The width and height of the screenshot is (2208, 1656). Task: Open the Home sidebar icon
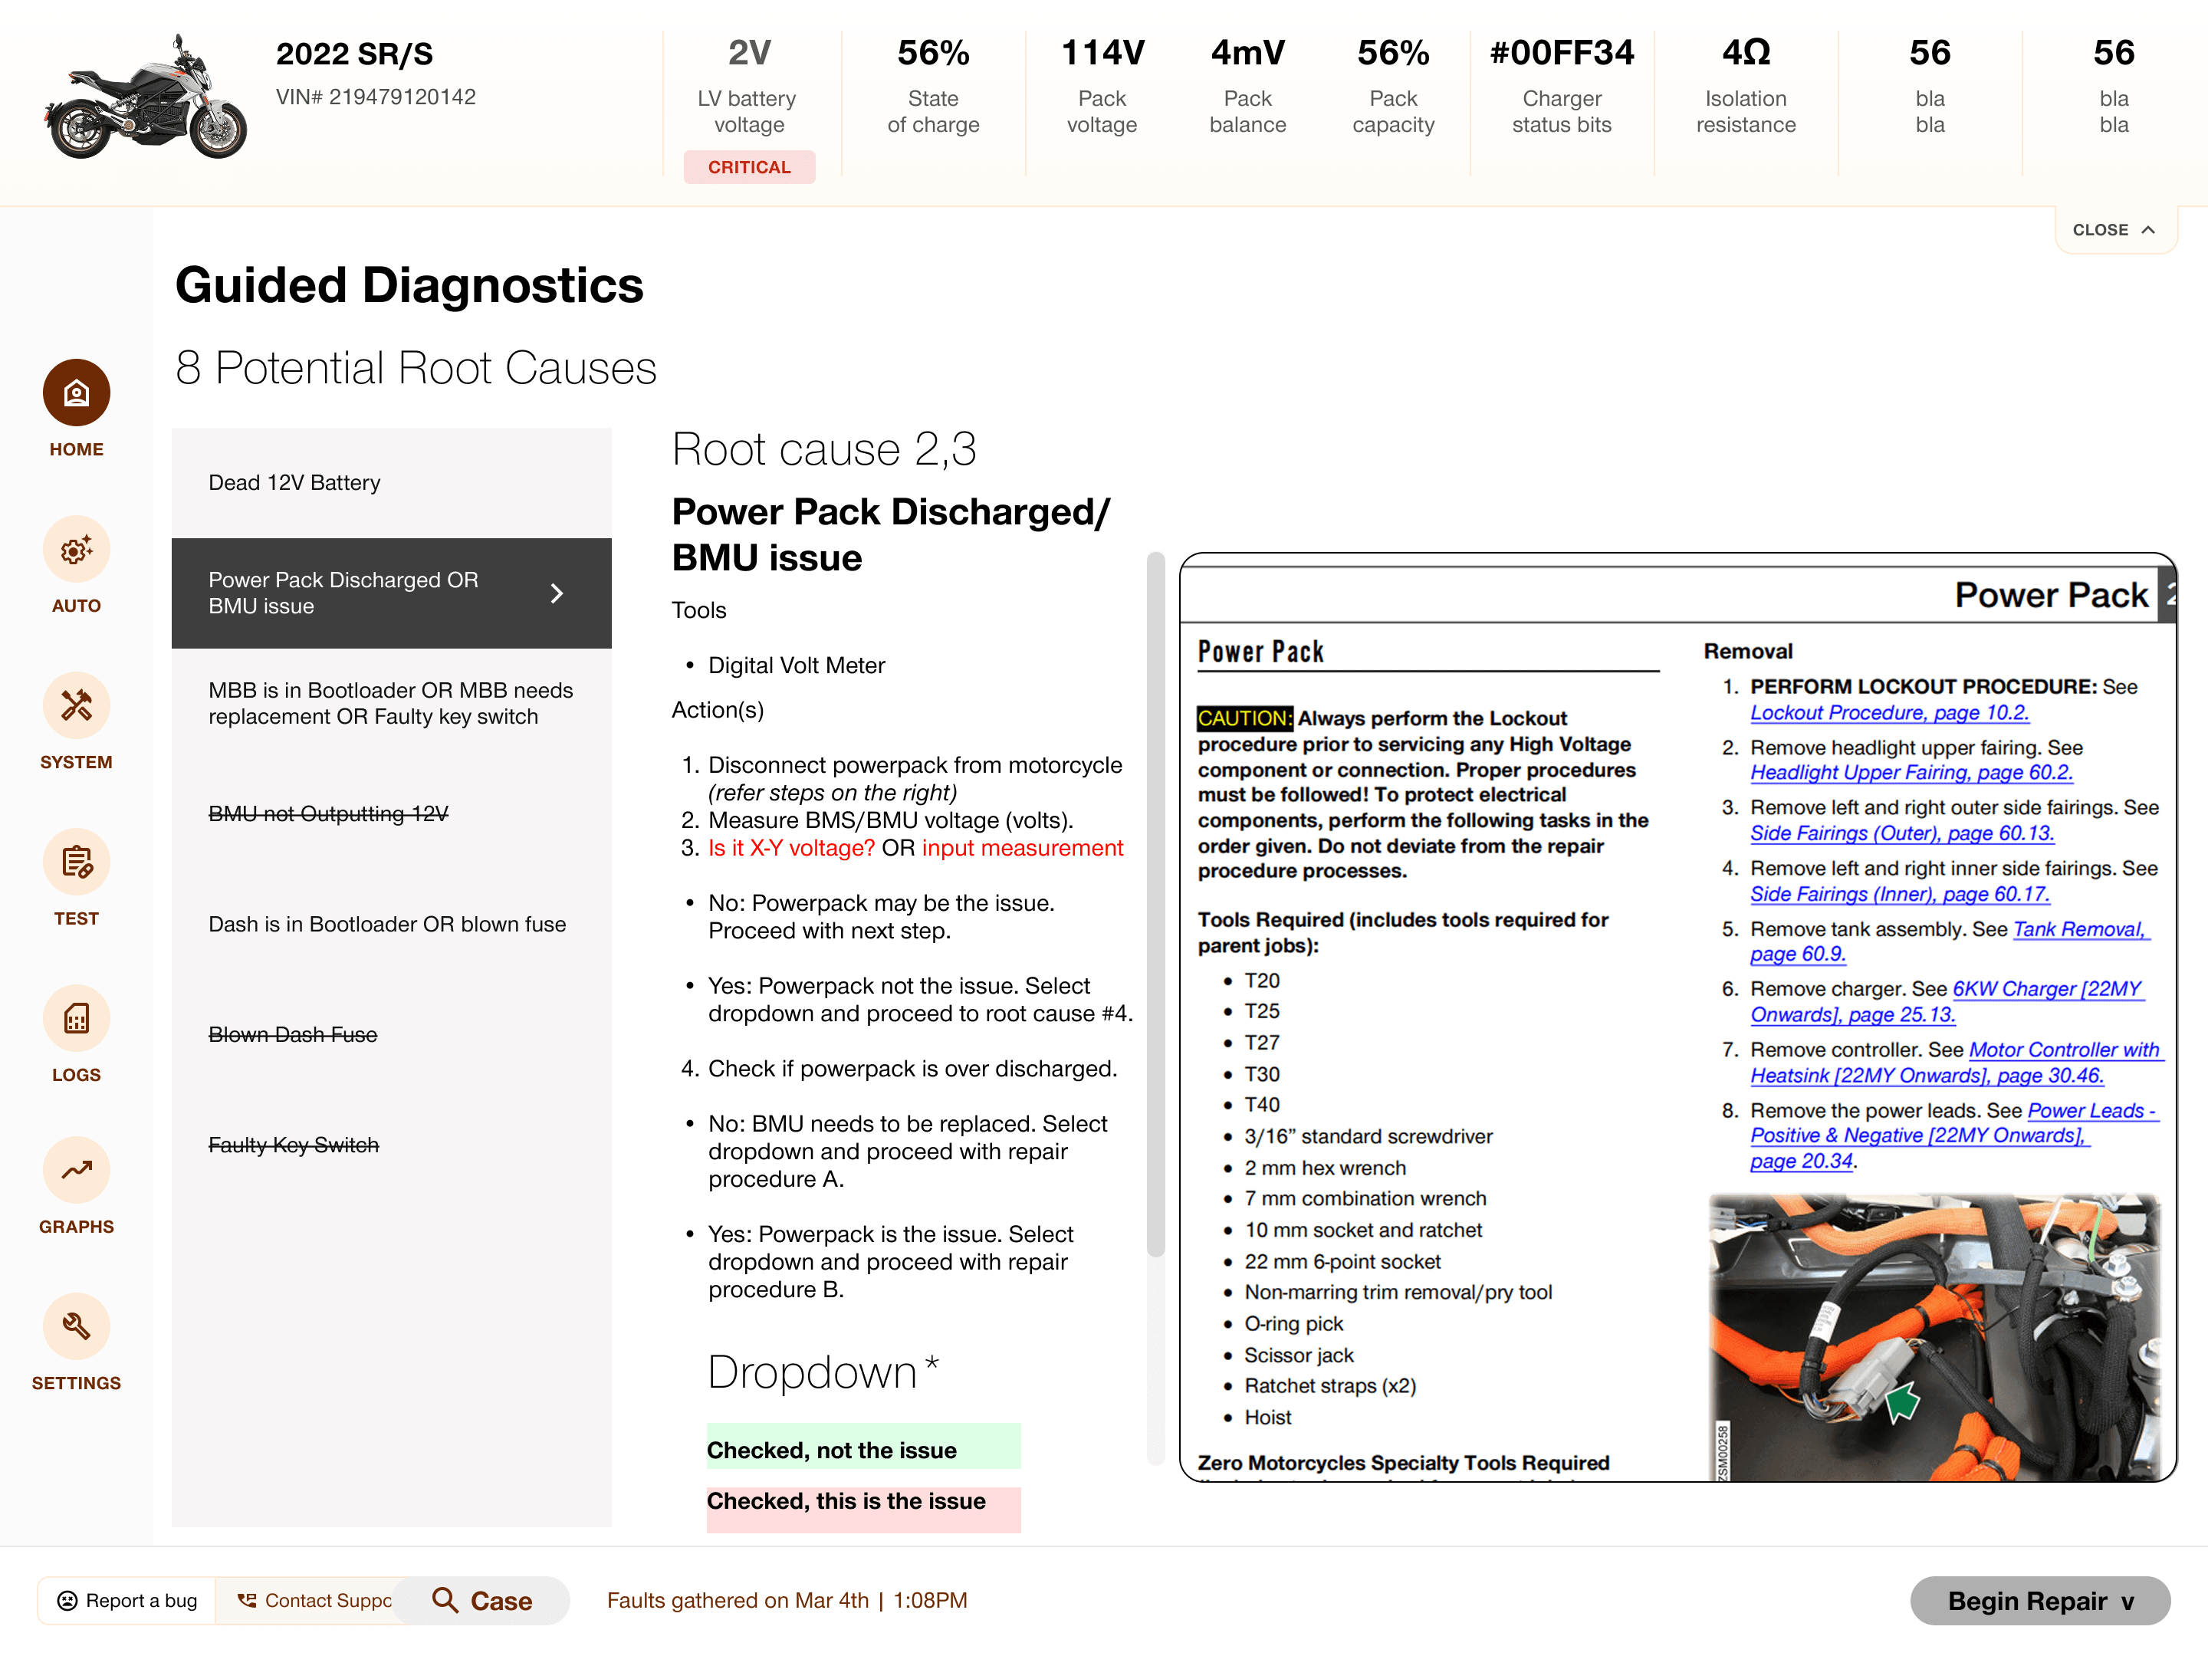pyautogui.click(x=76, y=393)
